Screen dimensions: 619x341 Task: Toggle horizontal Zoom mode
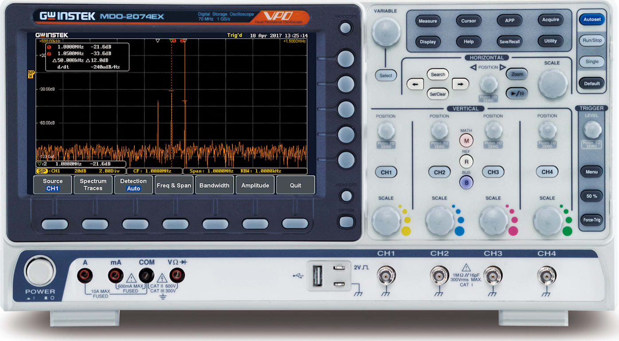(517, 74)
